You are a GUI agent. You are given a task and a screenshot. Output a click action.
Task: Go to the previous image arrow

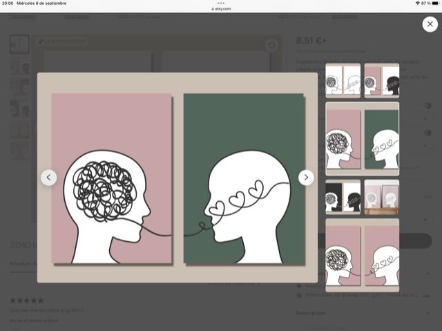click(x=48, y=178)
